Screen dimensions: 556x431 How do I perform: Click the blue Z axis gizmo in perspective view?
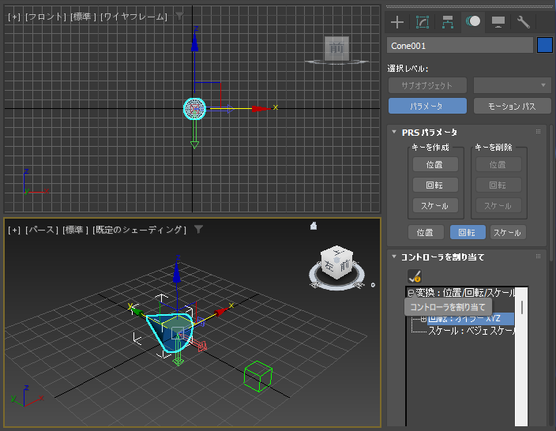(x=177, y=272)
